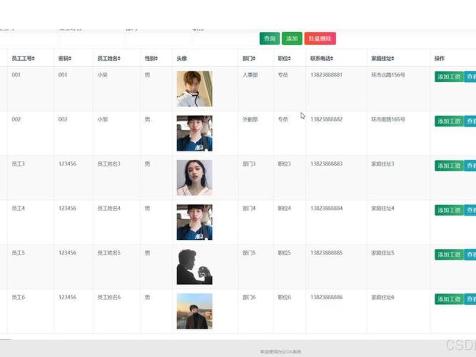Click the 操作 column header
476x357 pixels.
coord(439,58)
